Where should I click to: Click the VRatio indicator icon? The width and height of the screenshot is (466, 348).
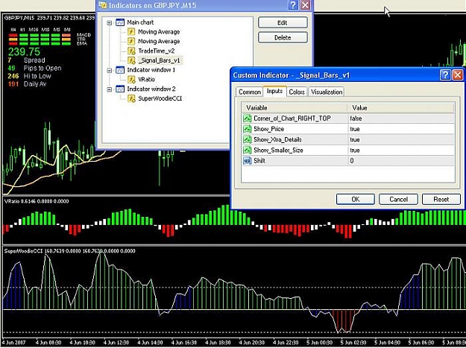pos(131,79)
